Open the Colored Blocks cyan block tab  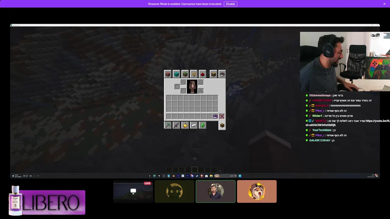(176, 74)
